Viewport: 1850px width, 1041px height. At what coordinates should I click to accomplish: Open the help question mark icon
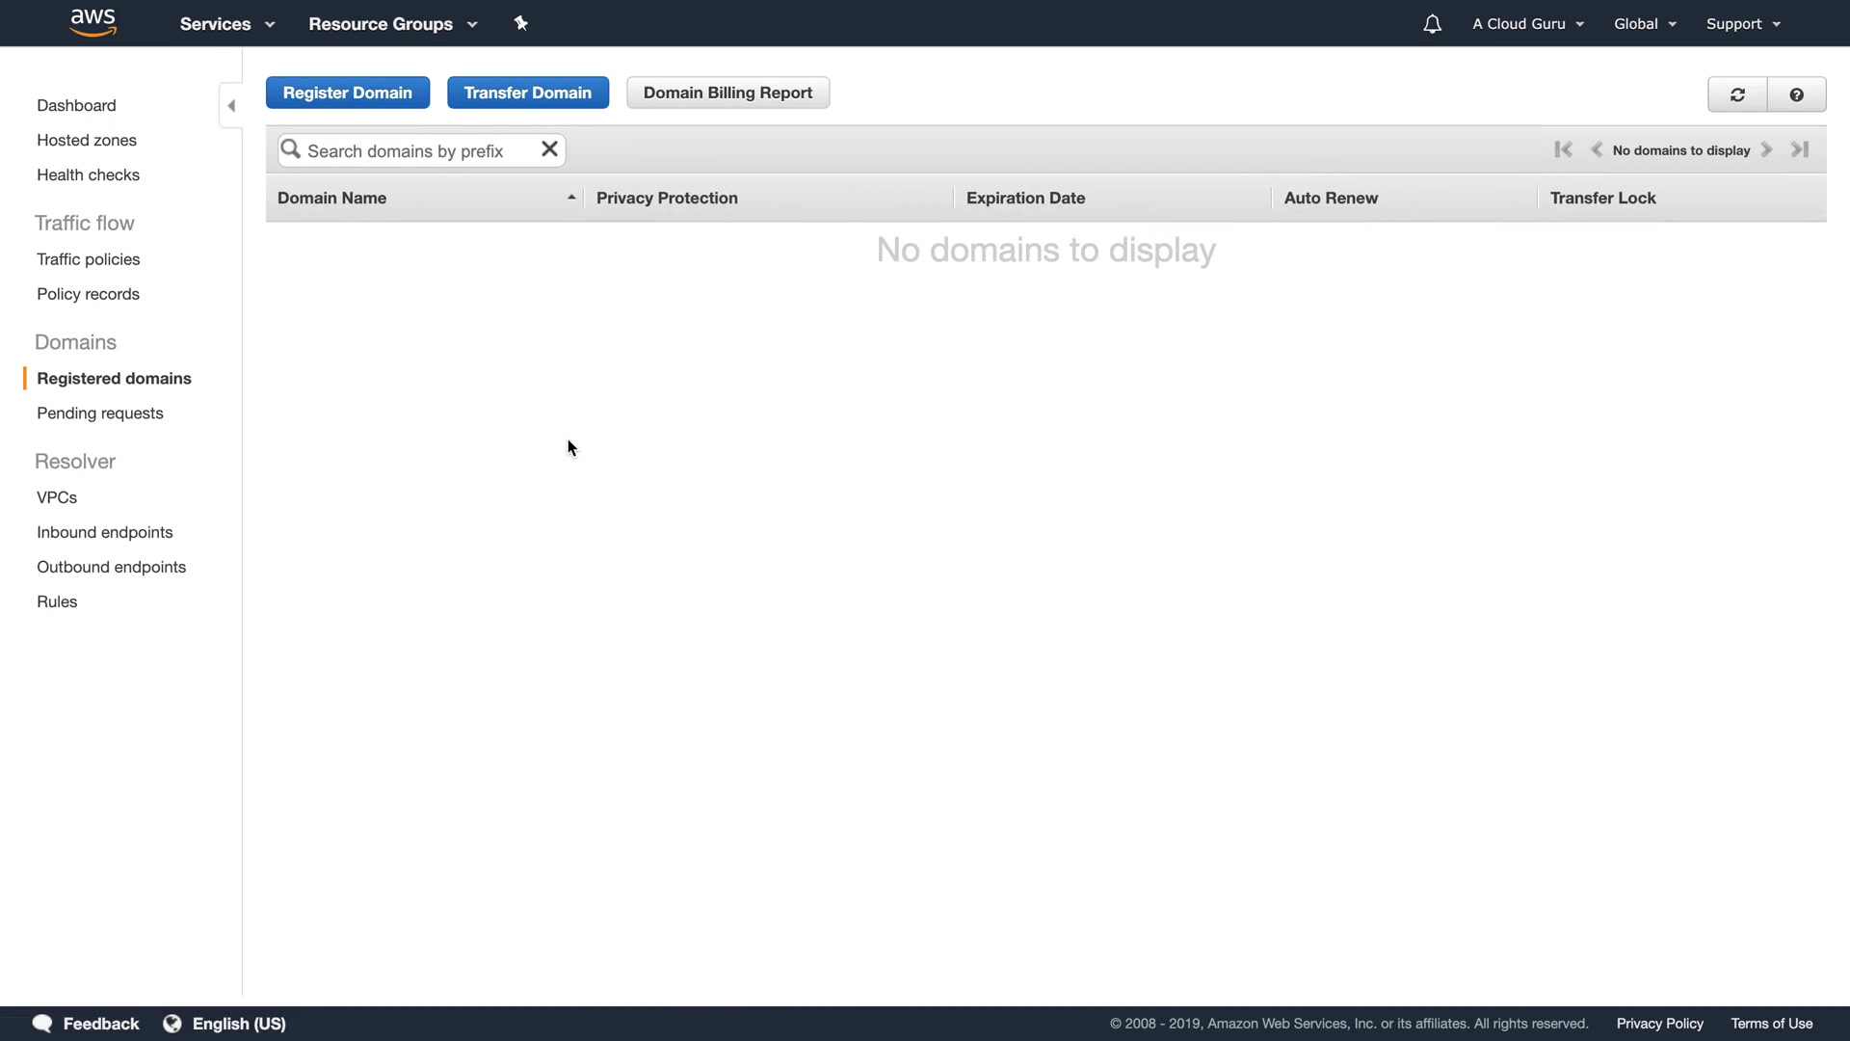click(1796, 94)
